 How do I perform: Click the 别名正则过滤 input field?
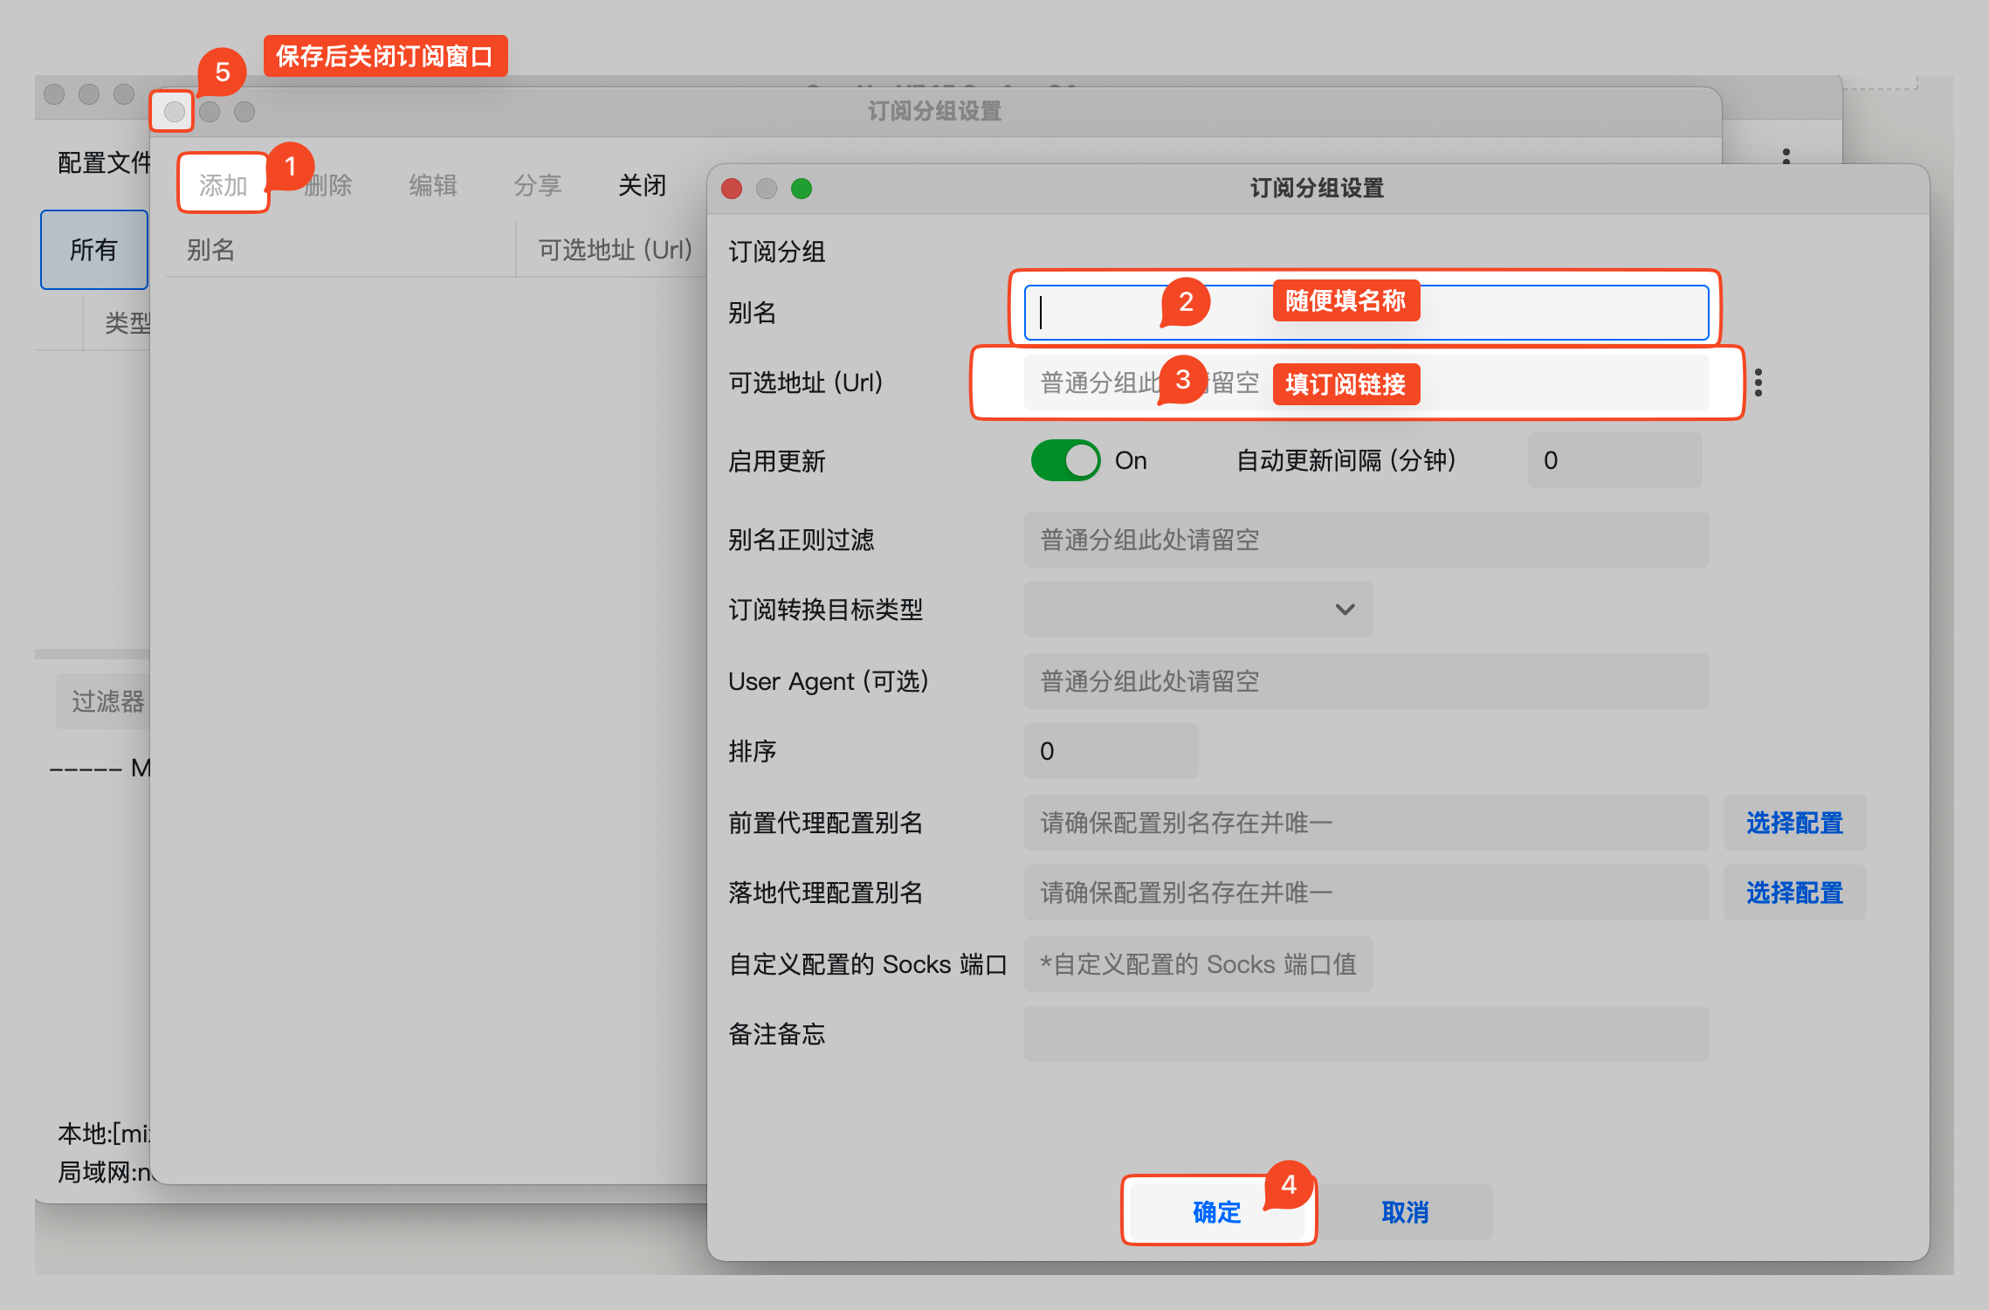pos(1366,540)
